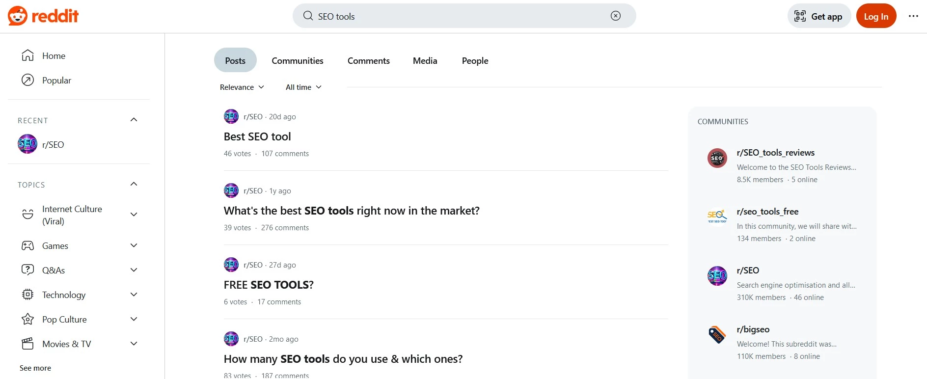This screenshot has height=379, width=927.
Task: Switch to the Media tab
Action: [x=425, y=60]
